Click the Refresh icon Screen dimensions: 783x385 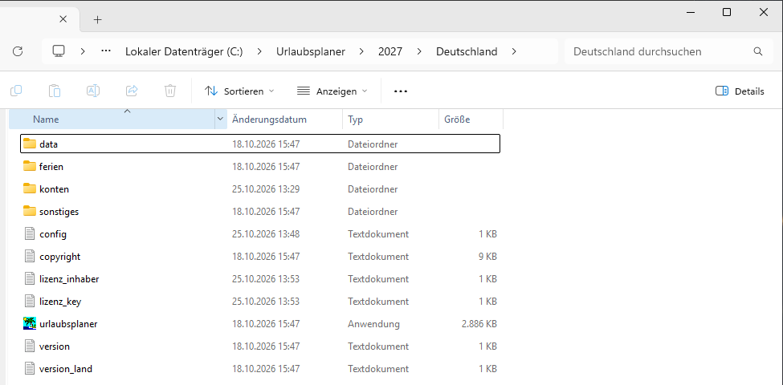tap(18, 51)
